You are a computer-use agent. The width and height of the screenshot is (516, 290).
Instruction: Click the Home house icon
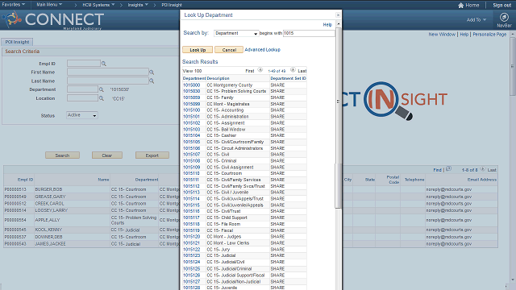coord(460,5)
